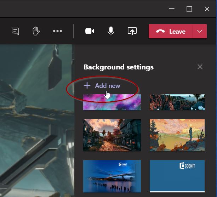217x197 pixels.
Task: Click the red Leave button
Action: (171, 32)
